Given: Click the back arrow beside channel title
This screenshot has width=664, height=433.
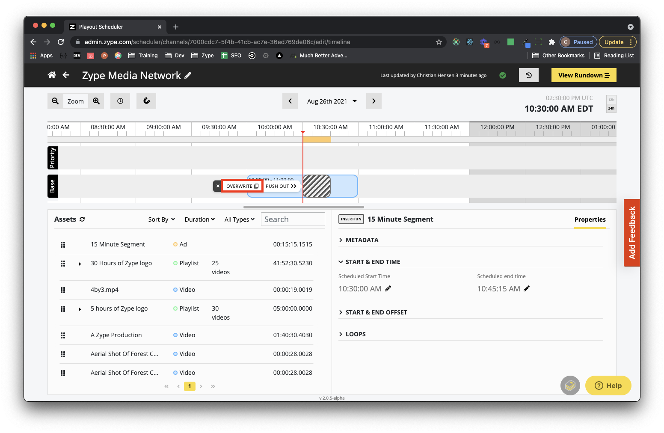Looking at the screenshot, I should [x=66, y=75].
